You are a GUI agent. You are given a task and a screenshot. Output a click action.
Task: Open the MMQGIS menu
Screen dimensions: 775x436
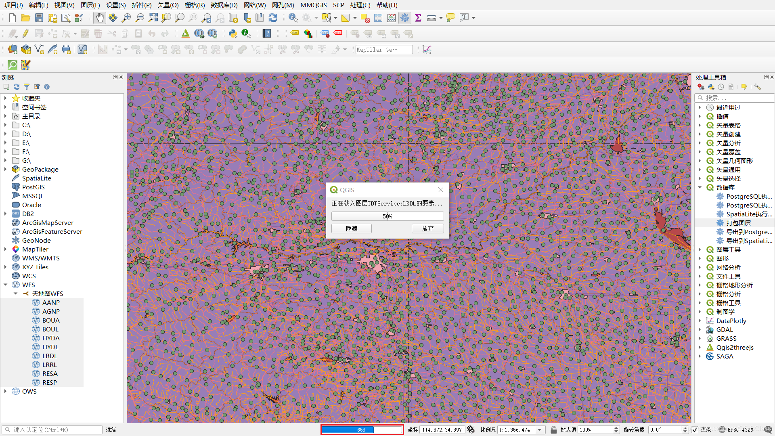point(313,5)
